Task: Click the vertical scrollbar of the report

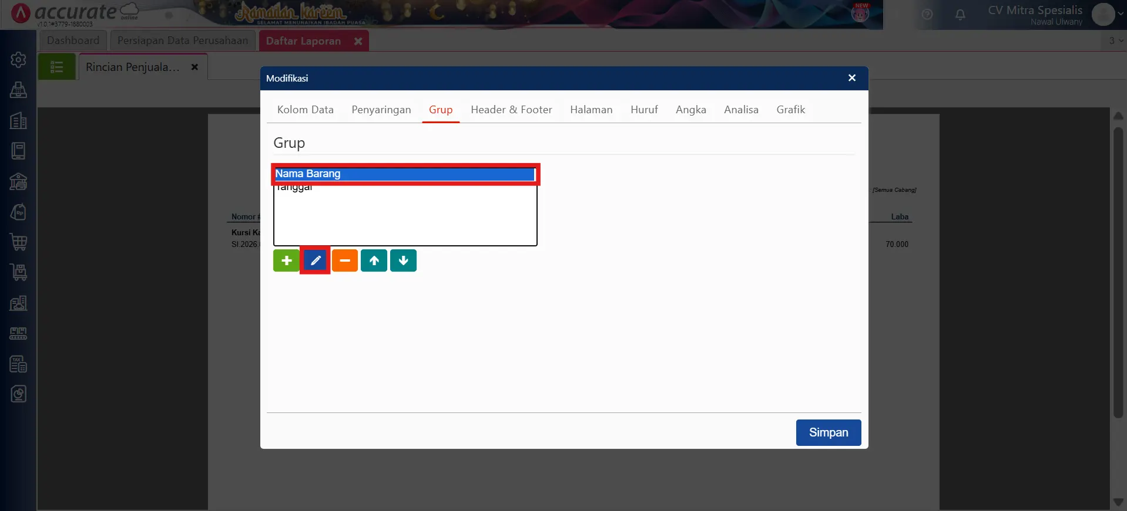Action: click(1118, 270)
